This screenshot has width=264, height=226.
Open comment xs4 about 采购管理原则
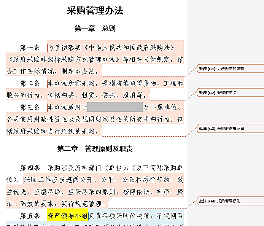tap(230, 201)
